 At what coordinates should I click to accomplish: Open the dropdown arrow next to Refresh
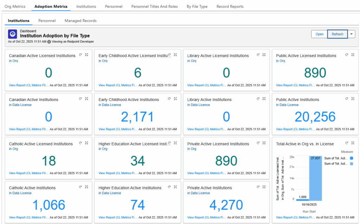[x=351, y=34]
